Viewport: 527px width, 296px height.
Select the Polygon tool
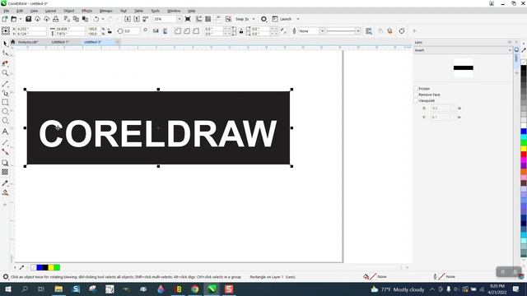(x=5, y=121)
